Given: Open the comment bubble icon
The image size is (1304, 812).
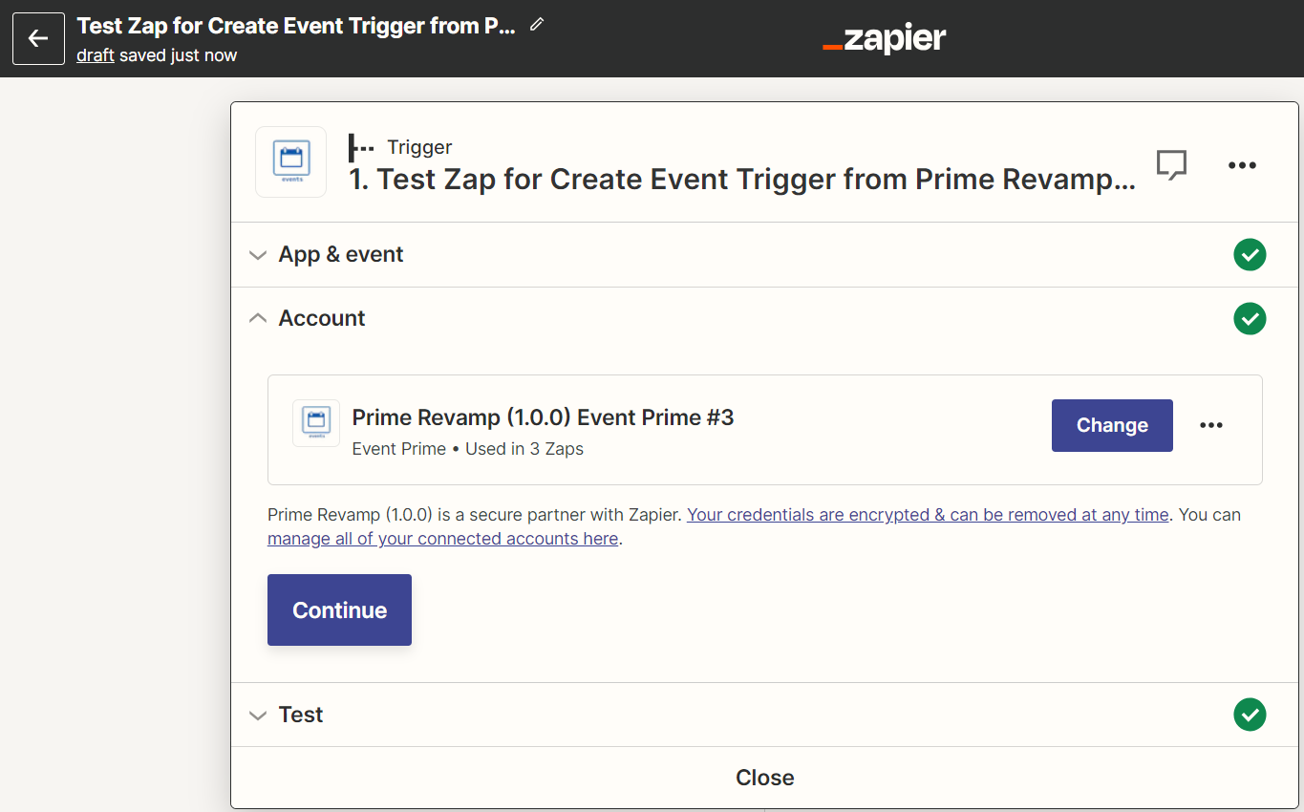Looking at the screenshot, I should (1171, 164).
